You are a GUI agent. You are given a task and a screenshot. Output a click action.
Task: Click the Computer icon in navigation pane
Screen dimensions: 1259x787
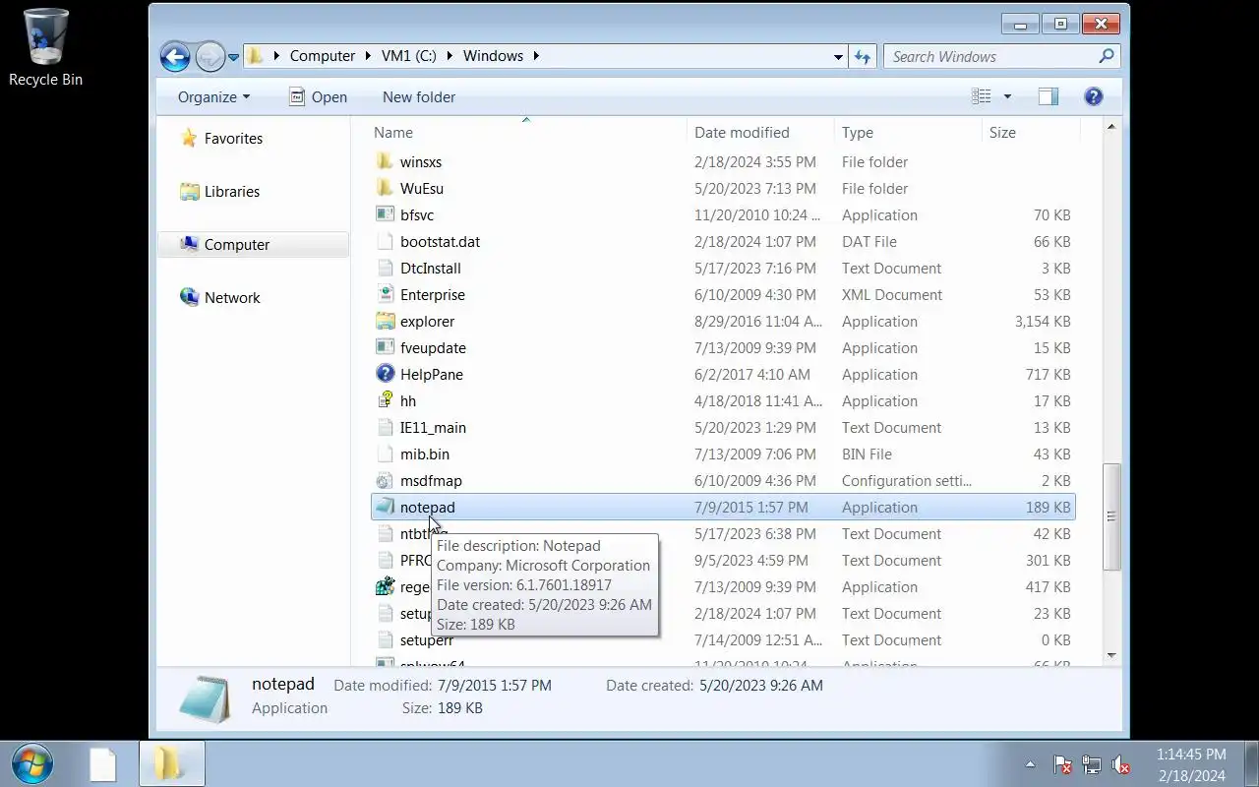189,244
